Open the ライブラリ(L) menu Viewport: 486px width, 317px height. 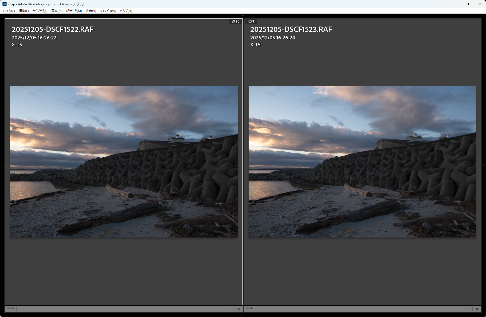point(40,11)
